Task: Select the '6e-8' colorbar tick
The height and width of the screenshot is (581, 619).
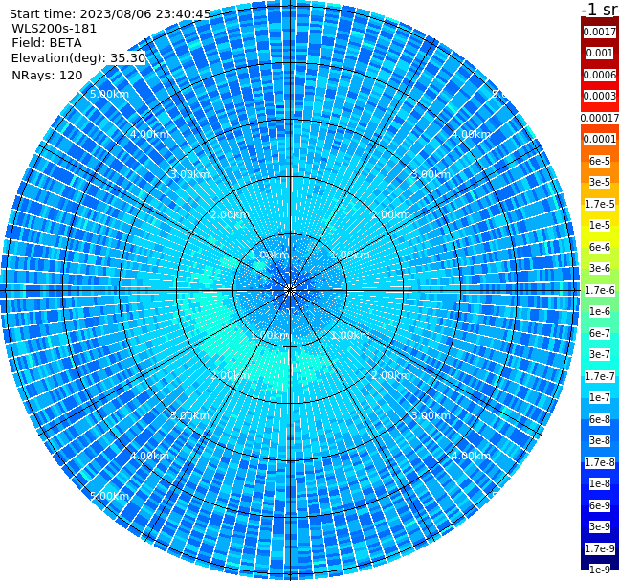Action: point(600,419)
